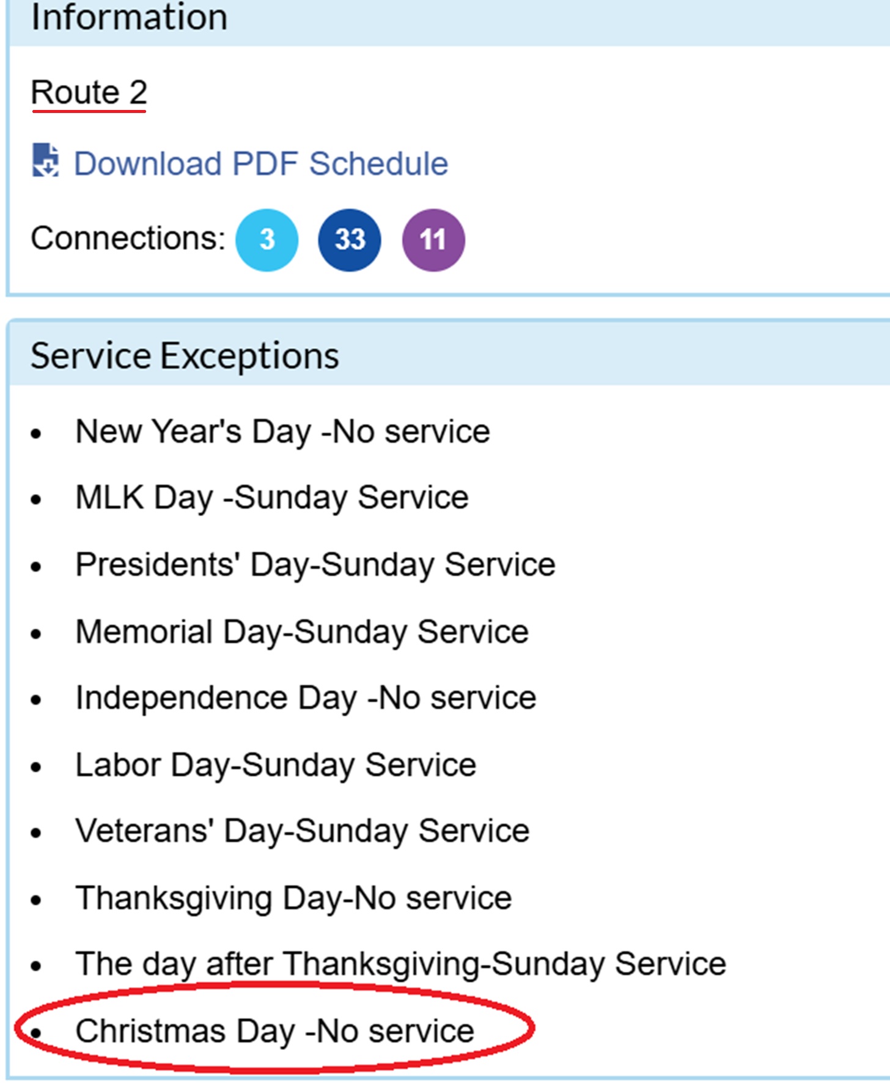The image size is (890, 1083).
Task: Click the circled Christmas Day entry
Action: point(274,1031)
